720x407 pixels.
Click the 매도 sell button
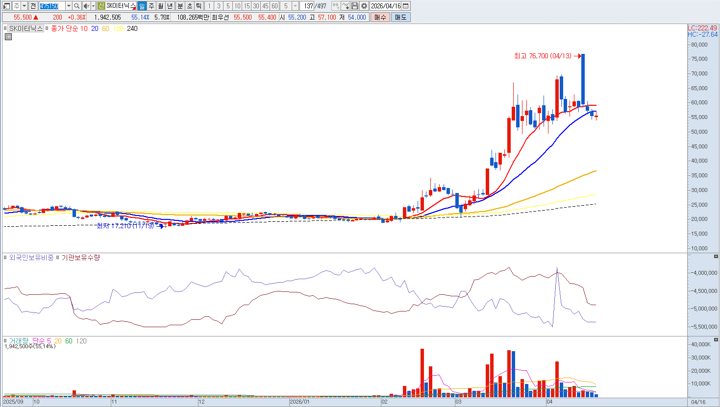point(400,17)
